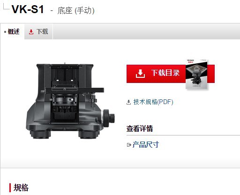Click the right red edge of download banner
Screen dimensions: 240x195
211,74
